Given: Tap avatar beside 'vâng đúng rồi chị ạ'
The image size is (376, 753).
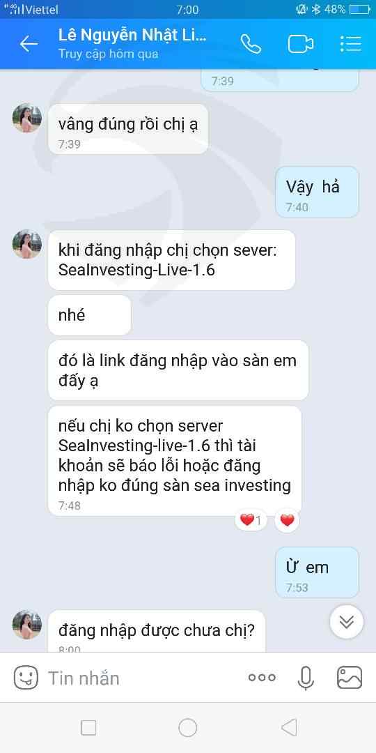Looking at the screenshot, I should pos(27,118).
